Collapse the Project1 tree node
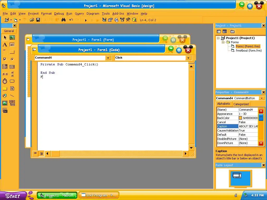Viewport: 267px width, 200px height. pos(218,38)
